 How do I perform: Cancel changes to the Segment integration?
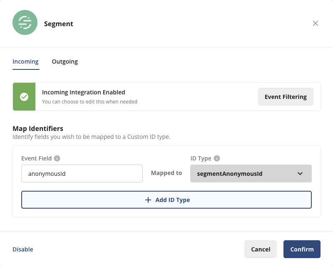click(261, 249)
